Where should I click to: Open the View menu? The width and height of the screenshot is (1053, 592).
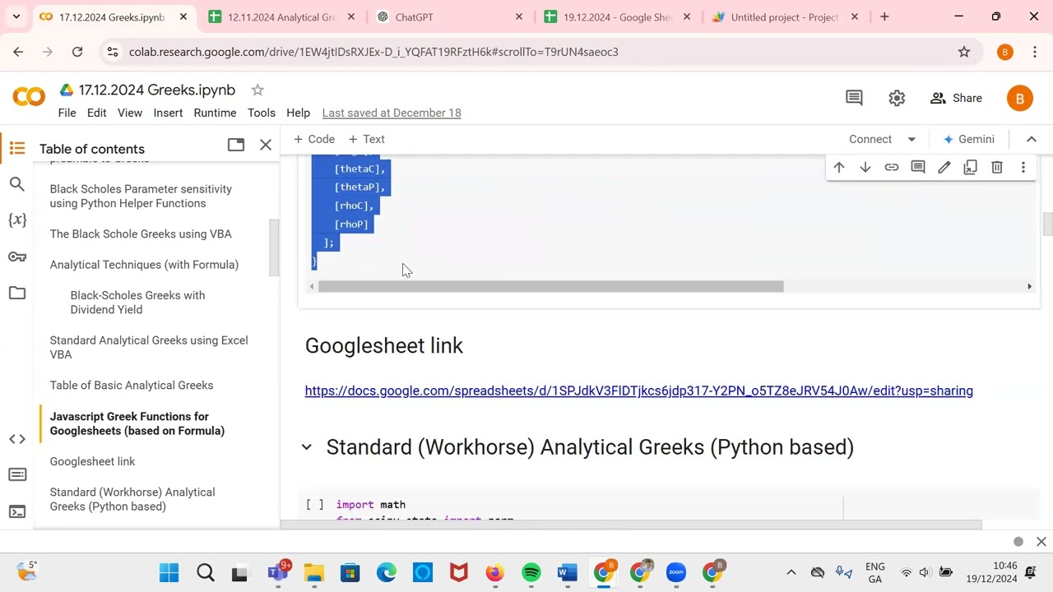click(x=130, y=113)
